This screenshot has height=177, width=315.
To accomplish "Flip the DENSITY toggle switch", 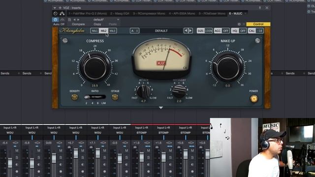I will 75,97.
